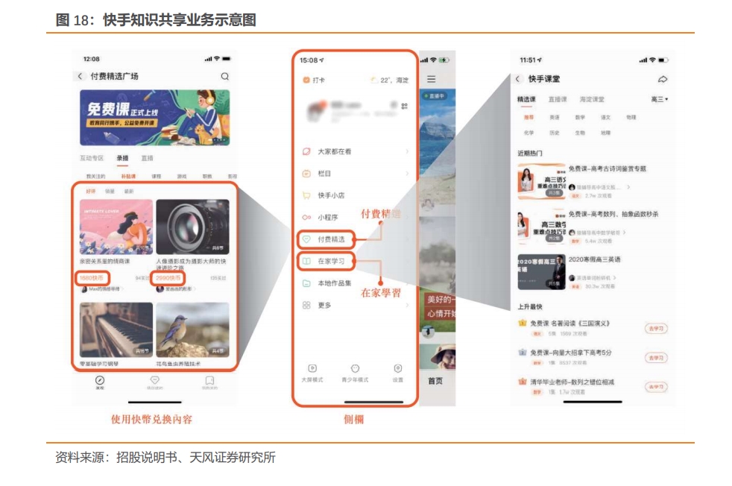Sort courses by 销量
Screen dimensions: 732x486
[x=110, y=192]
